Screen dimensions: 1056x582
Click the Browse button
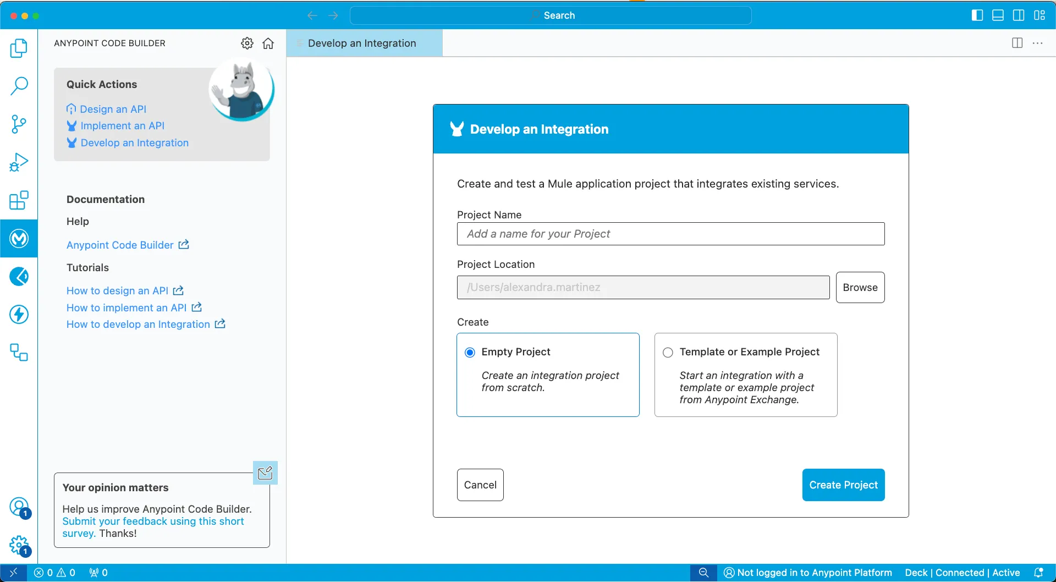pyautogui.click(x=860, y=287)
